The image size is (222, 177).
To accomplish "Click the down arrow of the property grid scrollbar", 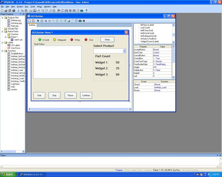I will [x=173, y=77].
